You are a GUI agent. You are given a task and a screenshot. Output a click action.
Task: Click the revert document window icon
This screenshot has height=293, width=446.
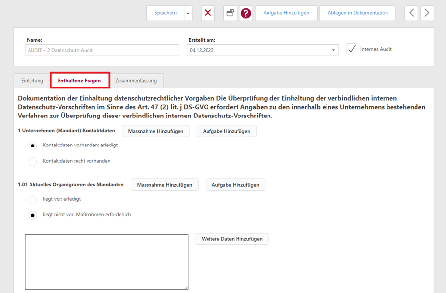click(x=230, y=13)
